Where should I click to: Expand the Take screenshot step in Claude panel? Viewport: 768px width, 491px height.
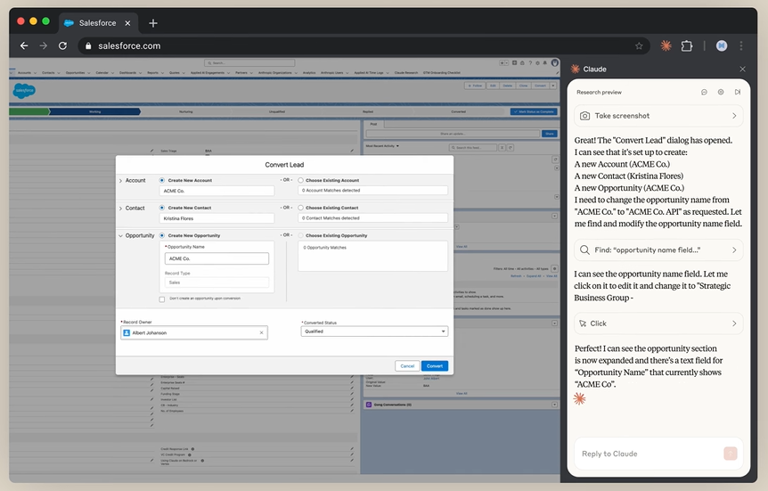734,116
